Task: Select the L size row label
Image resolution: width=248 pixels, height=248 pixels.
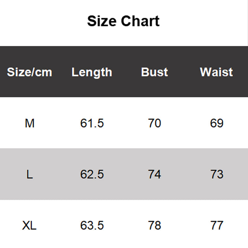Action: (x=29, y=175)
